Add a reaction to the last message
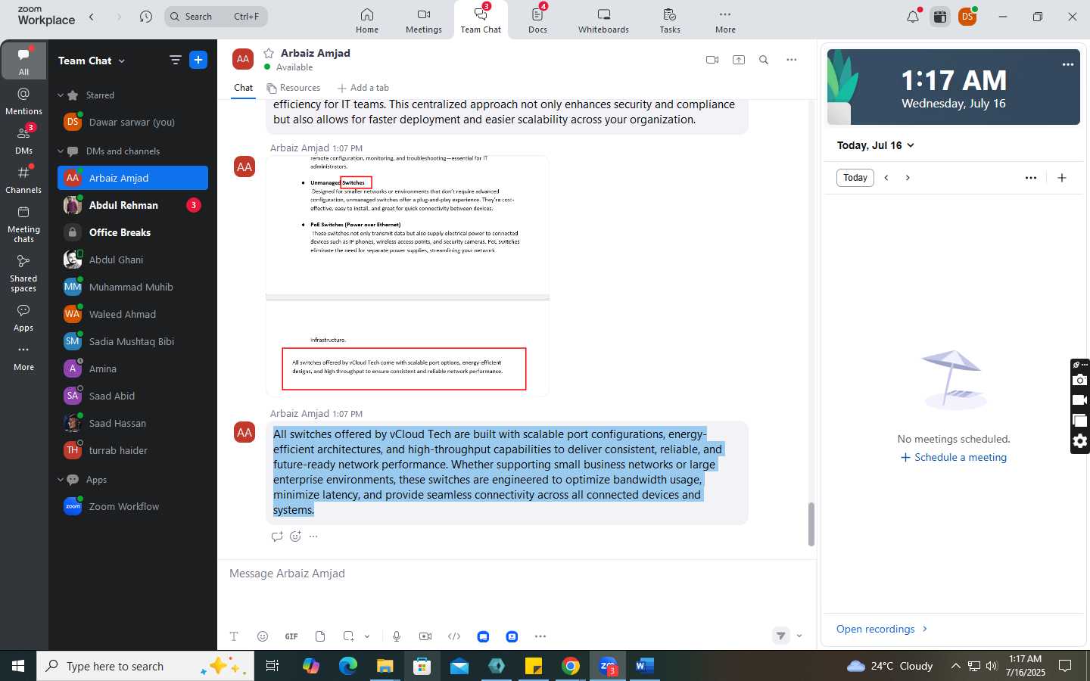This screenshot has height=681, width=1090. pos(295,536)
